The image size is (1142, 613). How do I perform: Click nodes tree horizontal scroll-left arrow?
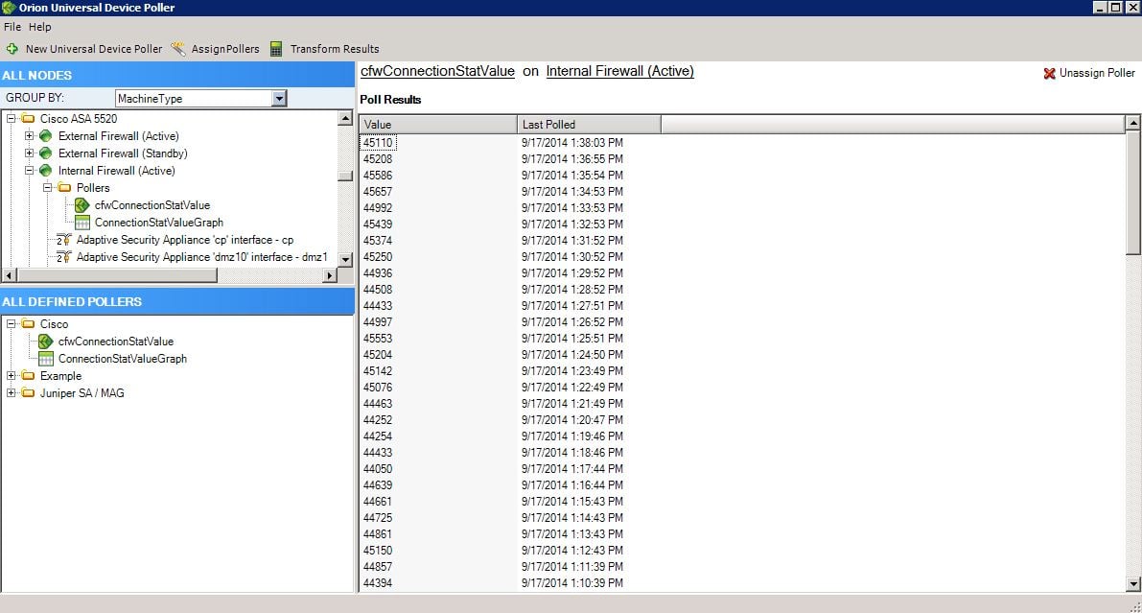[x=10, y=275]
